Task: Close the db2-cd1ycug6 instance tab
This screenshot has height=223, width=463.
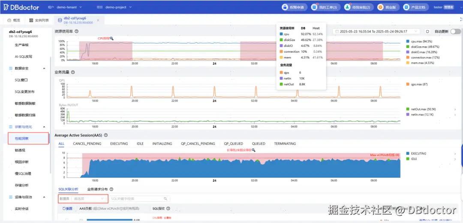Action: tap(98, 21)
